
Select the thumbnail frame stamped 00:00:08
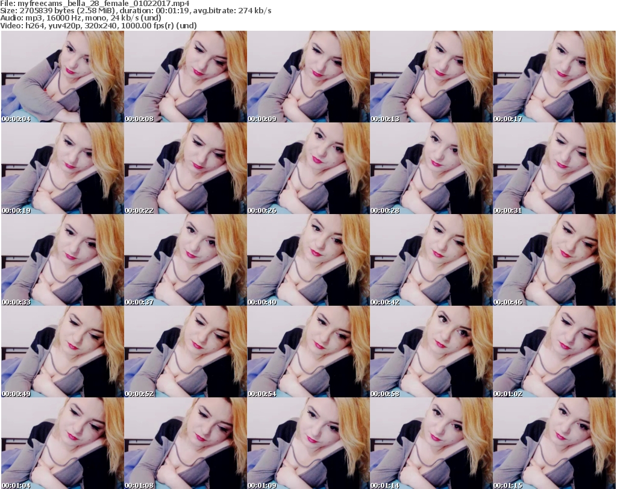(x=186, y=77)
